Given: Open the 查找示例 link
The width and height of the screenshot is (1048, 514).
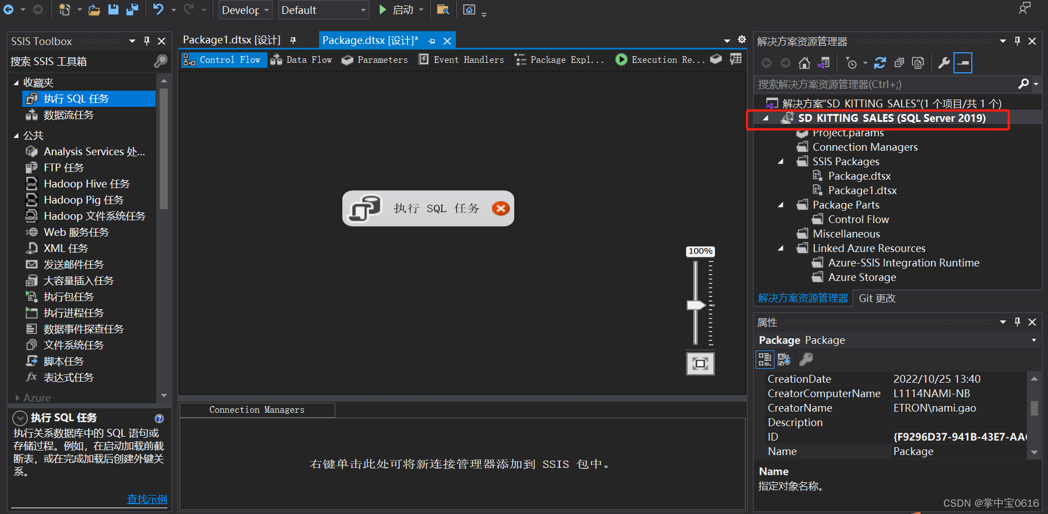Looking at the screenshot, I should click(x=146, y=499).
